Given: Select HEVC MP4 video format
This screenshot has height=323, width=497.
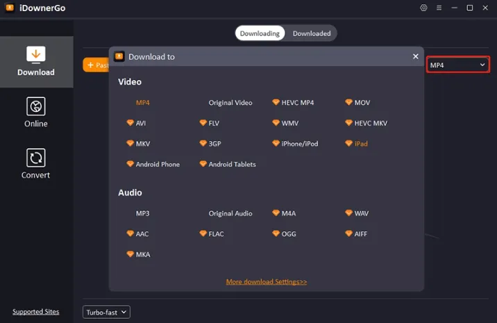Looking at the screenshot, I should 293,103.
